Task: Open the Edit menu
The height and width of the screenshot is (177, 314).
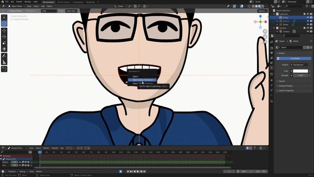Action: [x=12, y=2]
